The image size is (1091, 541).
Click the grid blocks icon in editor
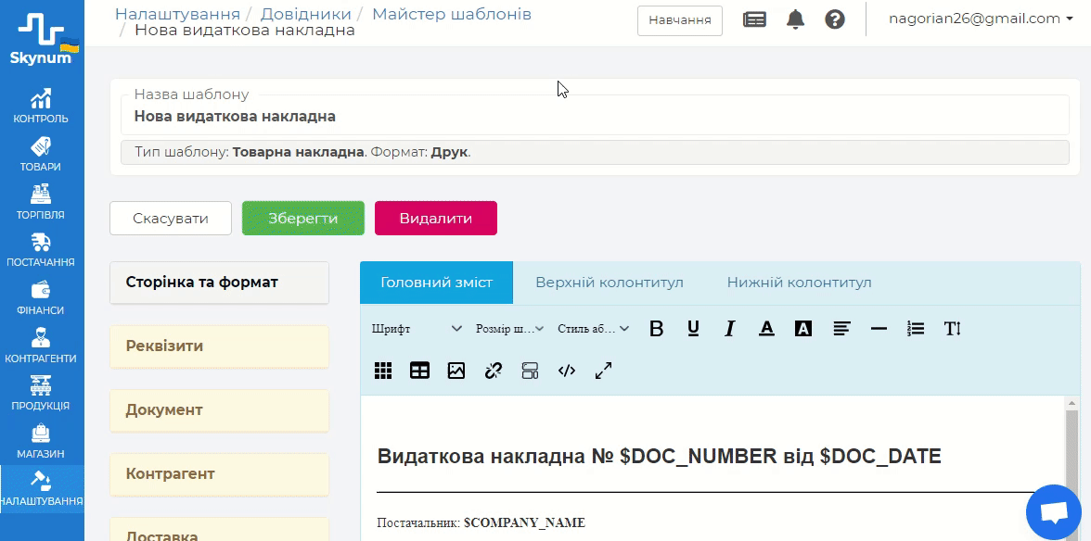tap(383, 371)
